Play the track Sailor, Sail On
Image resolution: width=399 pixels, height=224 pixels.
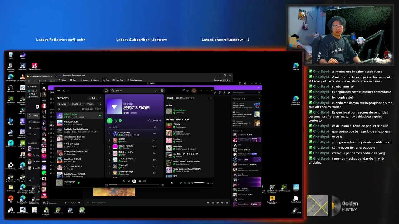tap(134, 134)
